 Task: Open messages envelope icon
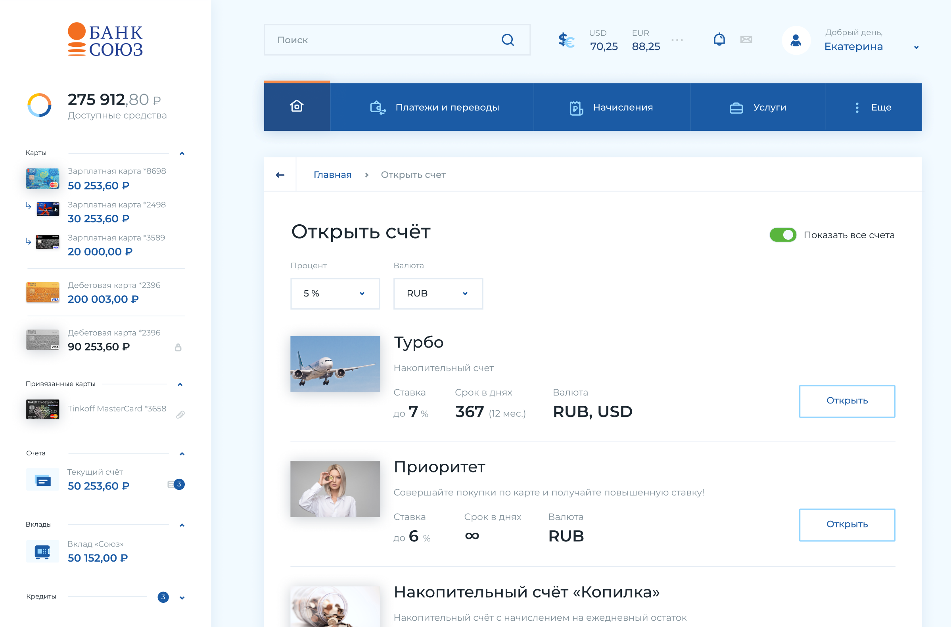[x=746, y=39]
